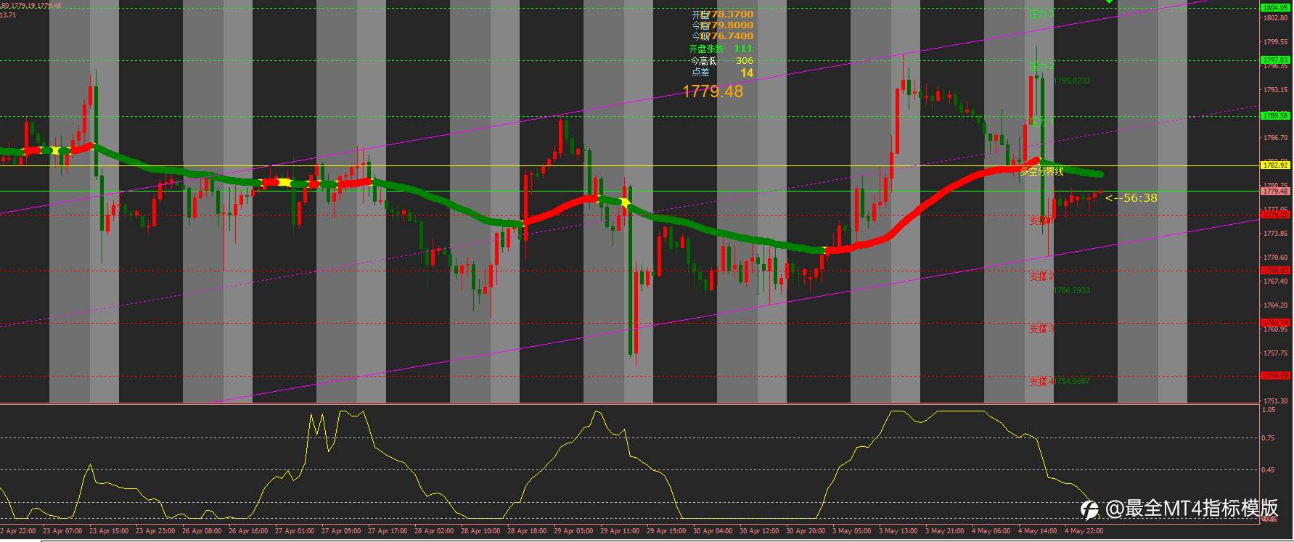
Task: Click the 4 May 22:00 time axis label
Action: click(1085, 531)
